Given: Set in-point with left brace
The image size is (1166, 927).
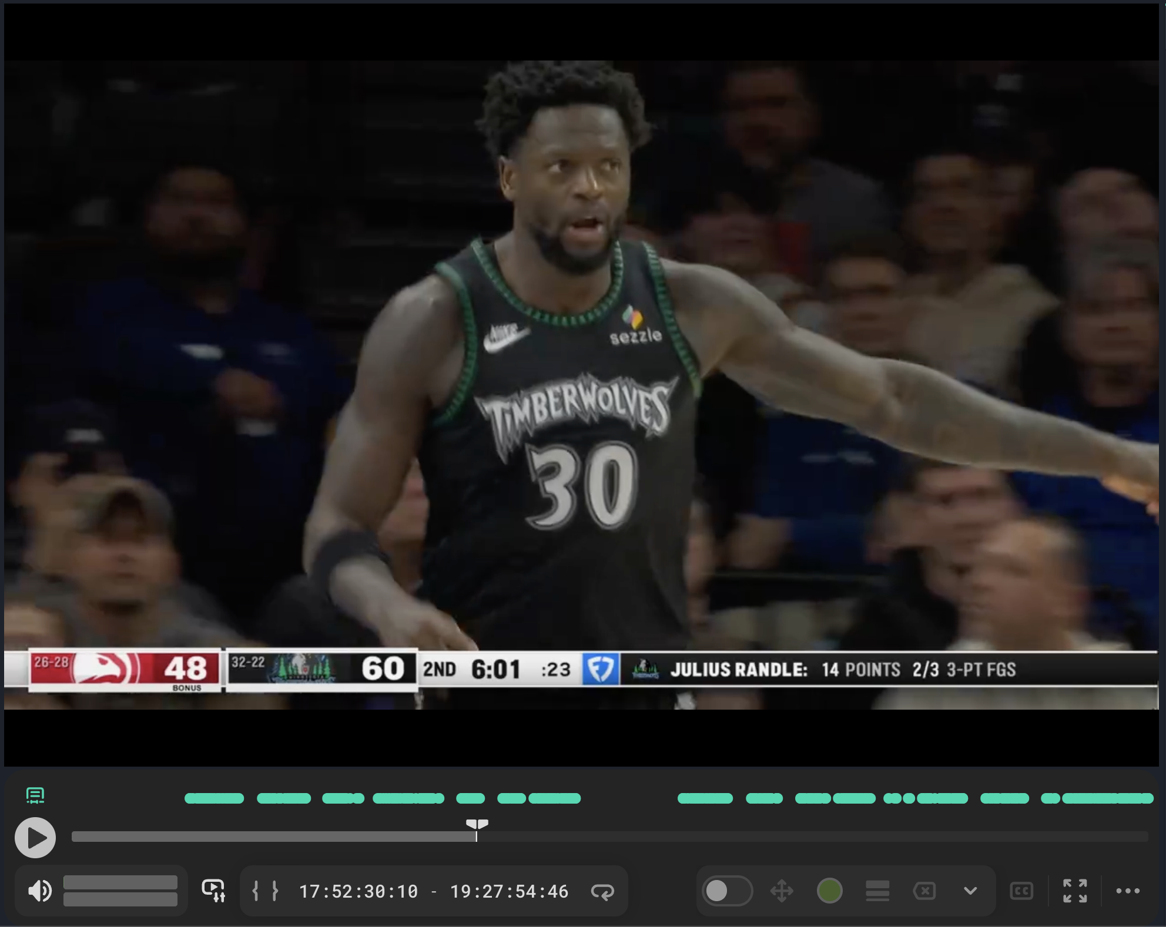Looking at the screenshot, I should tap(255, 891).
